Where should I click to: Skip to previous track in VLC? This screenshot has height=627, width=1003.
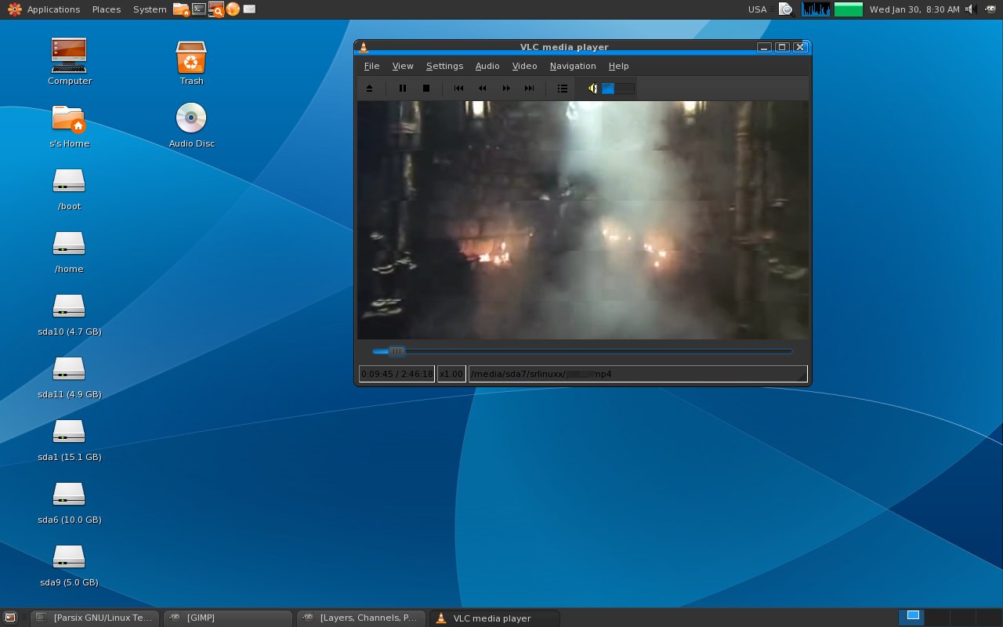point(459,89)
